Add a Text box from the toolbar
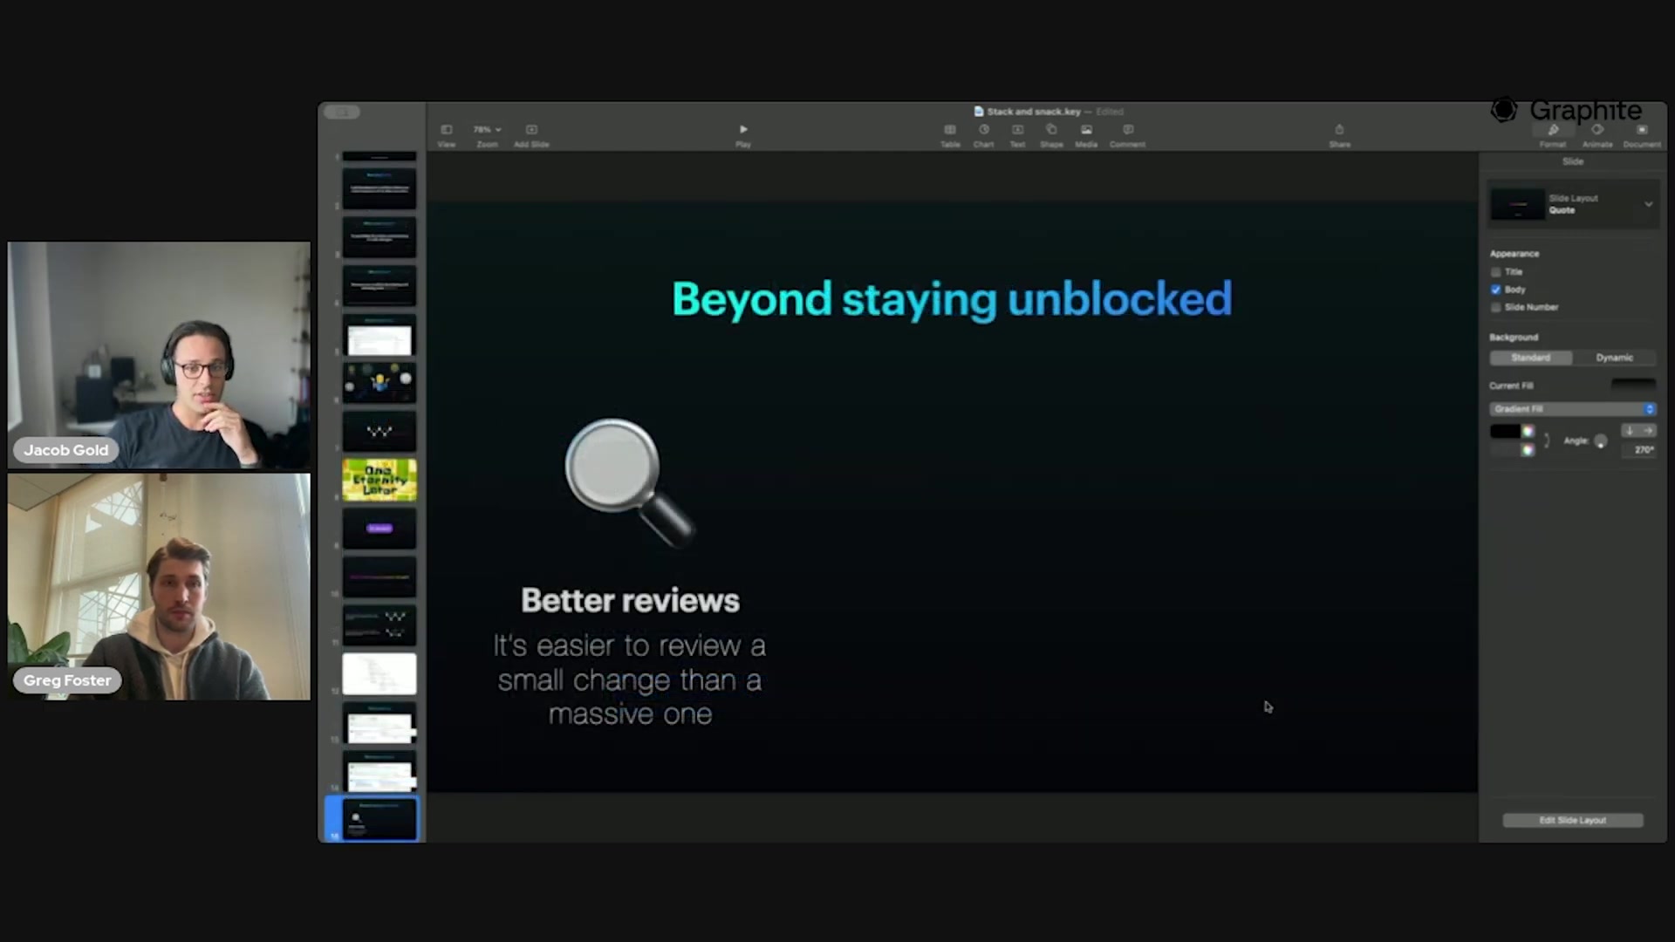Viewport: 1675px width, 942px height. click(1017, 135)
